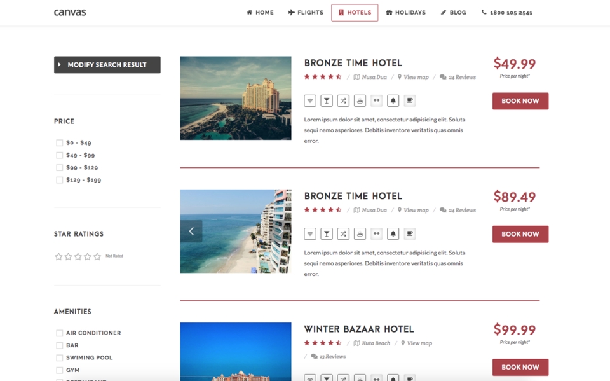
Task: Tick the $129 - $199 price checkbox
Action: coord(60,180)
